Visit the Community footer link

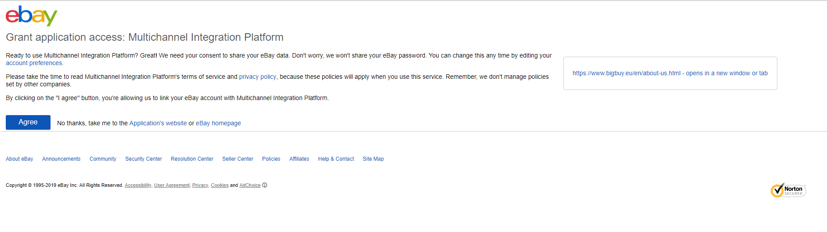point(103,159)
